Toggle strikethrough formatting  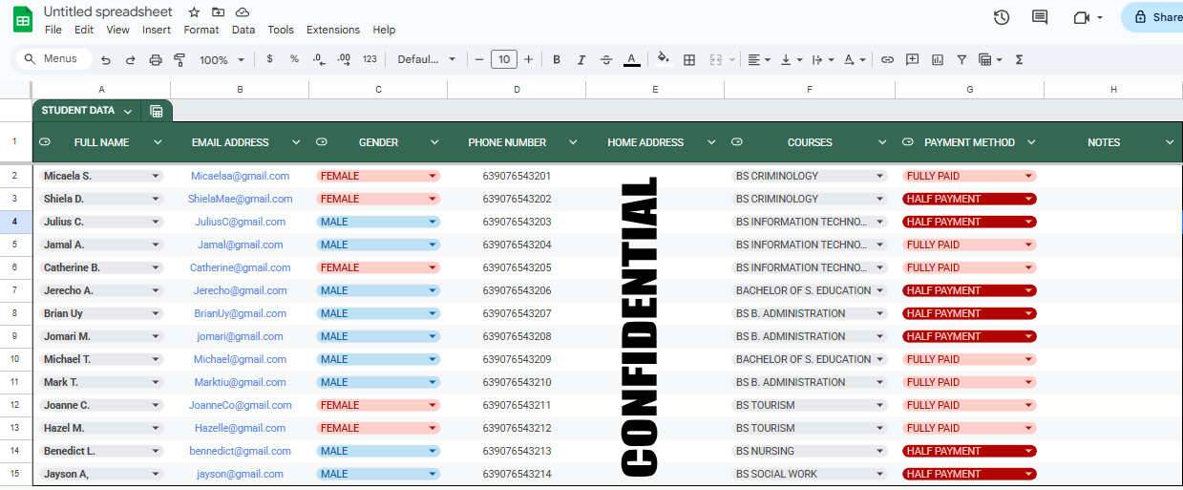(x=606, y=59)
